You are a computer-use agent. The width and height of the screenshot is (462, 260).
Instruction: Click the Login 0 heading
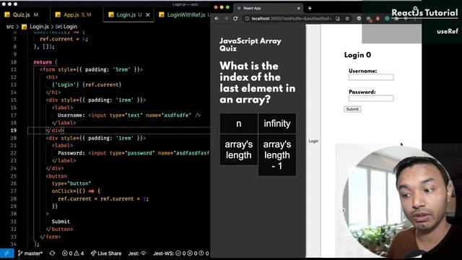tap(357, 55)
